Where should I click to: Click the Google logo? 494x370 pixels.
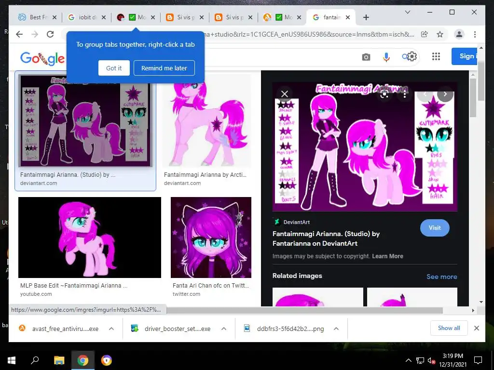coord(42,58)
